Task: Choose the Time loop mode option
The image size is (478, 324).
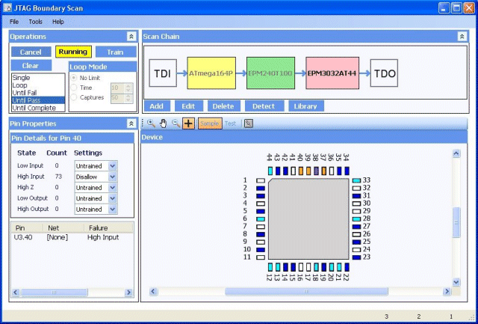Action: pos(74,88)
